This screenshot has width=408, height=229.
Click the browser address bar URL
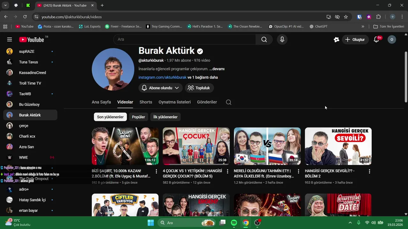[72, 17]
